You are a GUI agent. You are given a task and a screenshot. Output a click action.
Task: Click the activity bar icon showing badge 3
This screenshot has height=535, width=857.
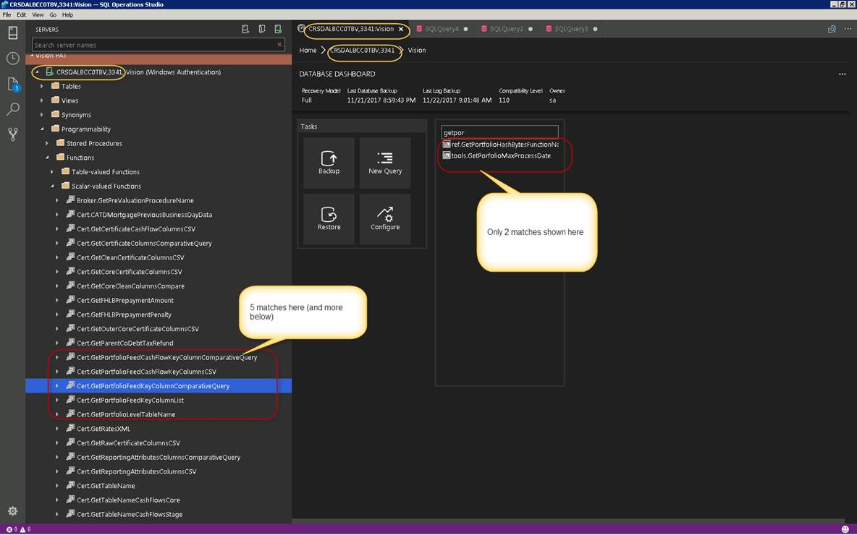coord(12,84)
